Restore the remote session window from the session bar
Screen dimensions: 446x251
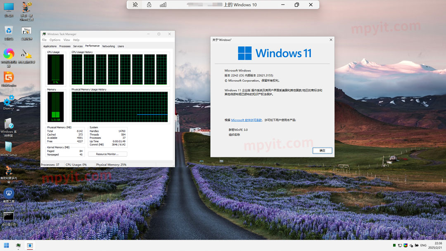pyautogui.click(x=297, y=5)
